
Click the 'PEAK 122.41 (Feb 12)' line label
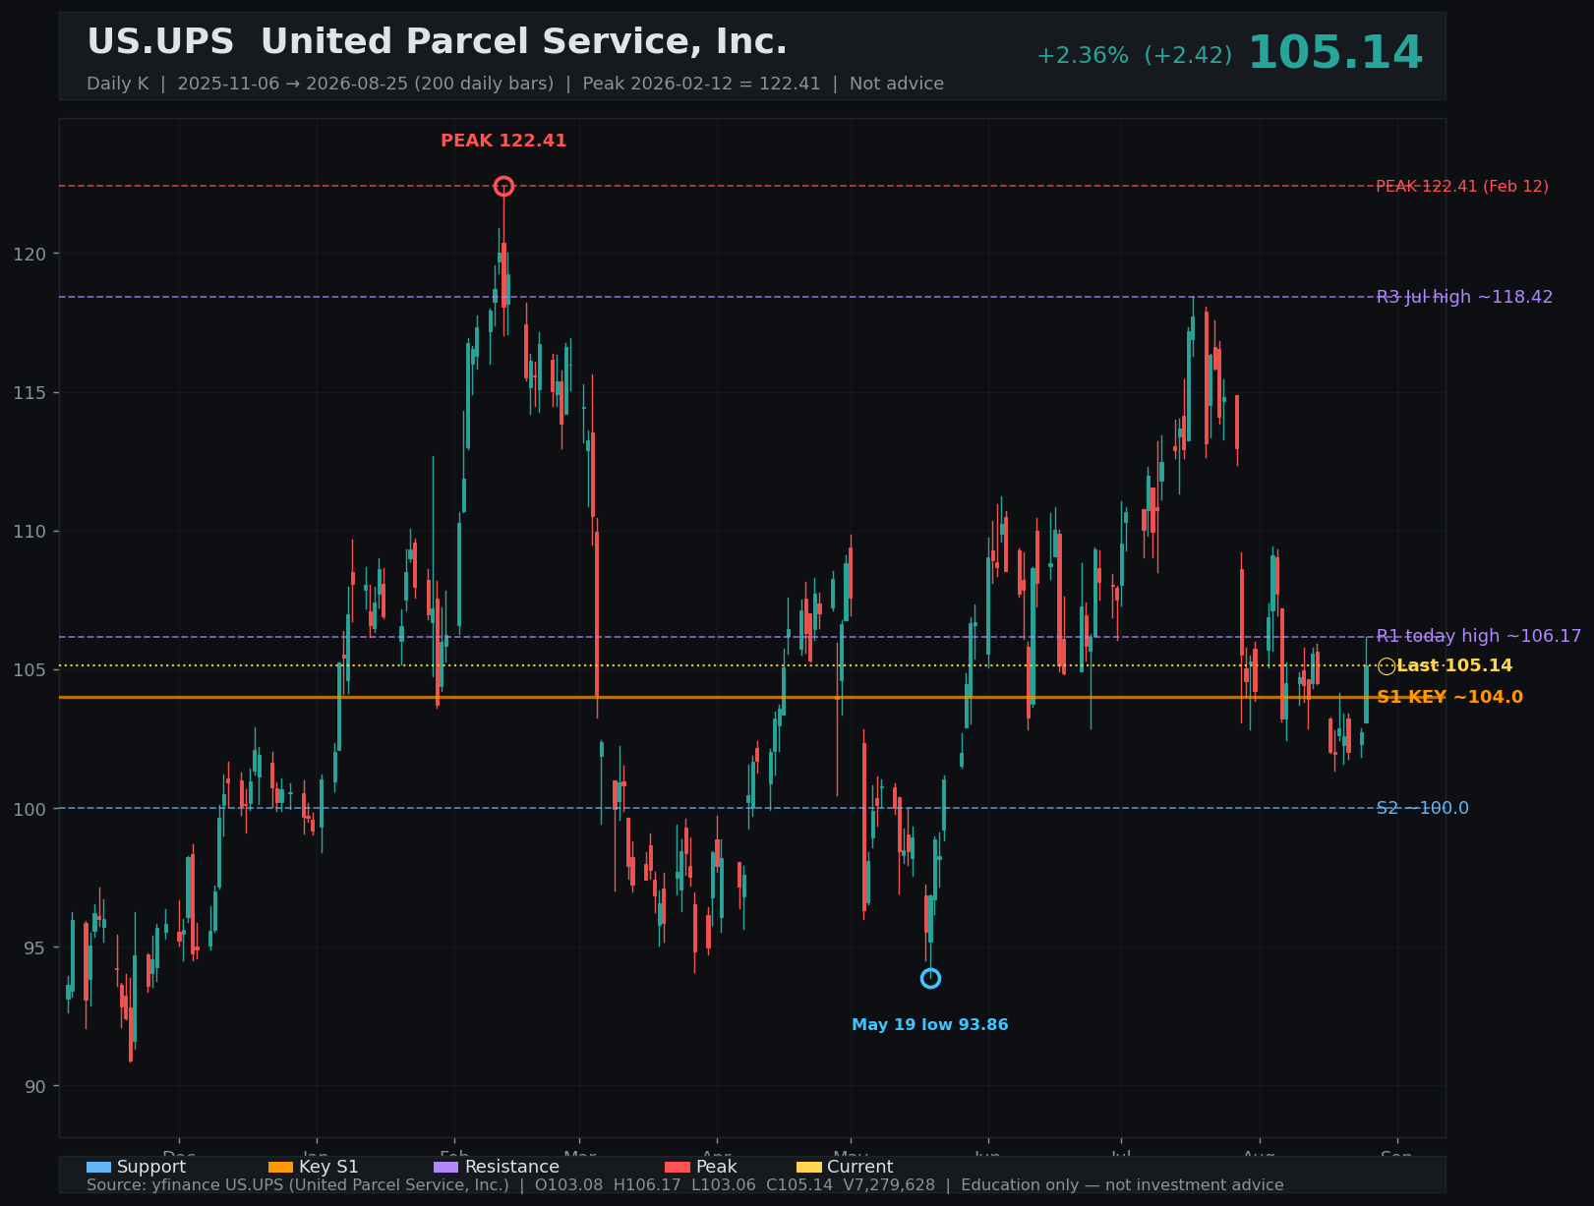click(x=1461, y=186)
